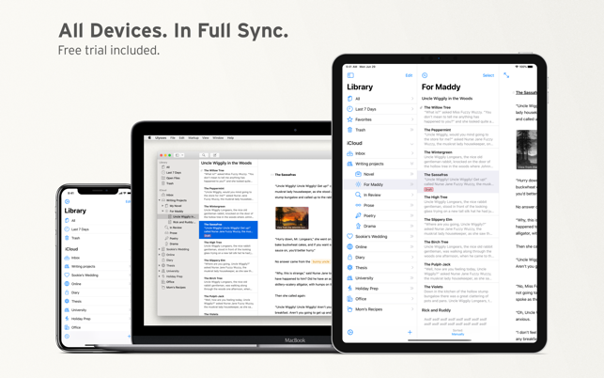This screenshot has width=604, height=378.
Task: Select Open Files in Mac sidebar
Action: tap(178, 179)
